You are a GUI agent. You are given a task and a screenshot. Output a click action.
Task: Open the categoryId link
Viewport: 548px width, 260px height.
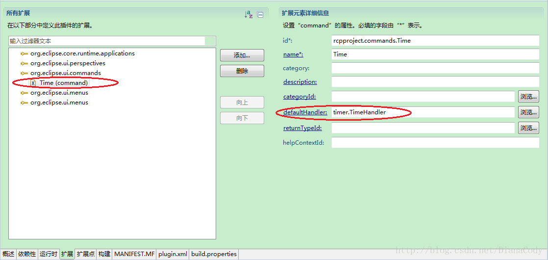[x=299, y=97]
